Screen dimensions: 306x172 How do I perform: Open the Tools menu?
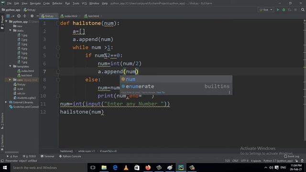coord(76,3)
